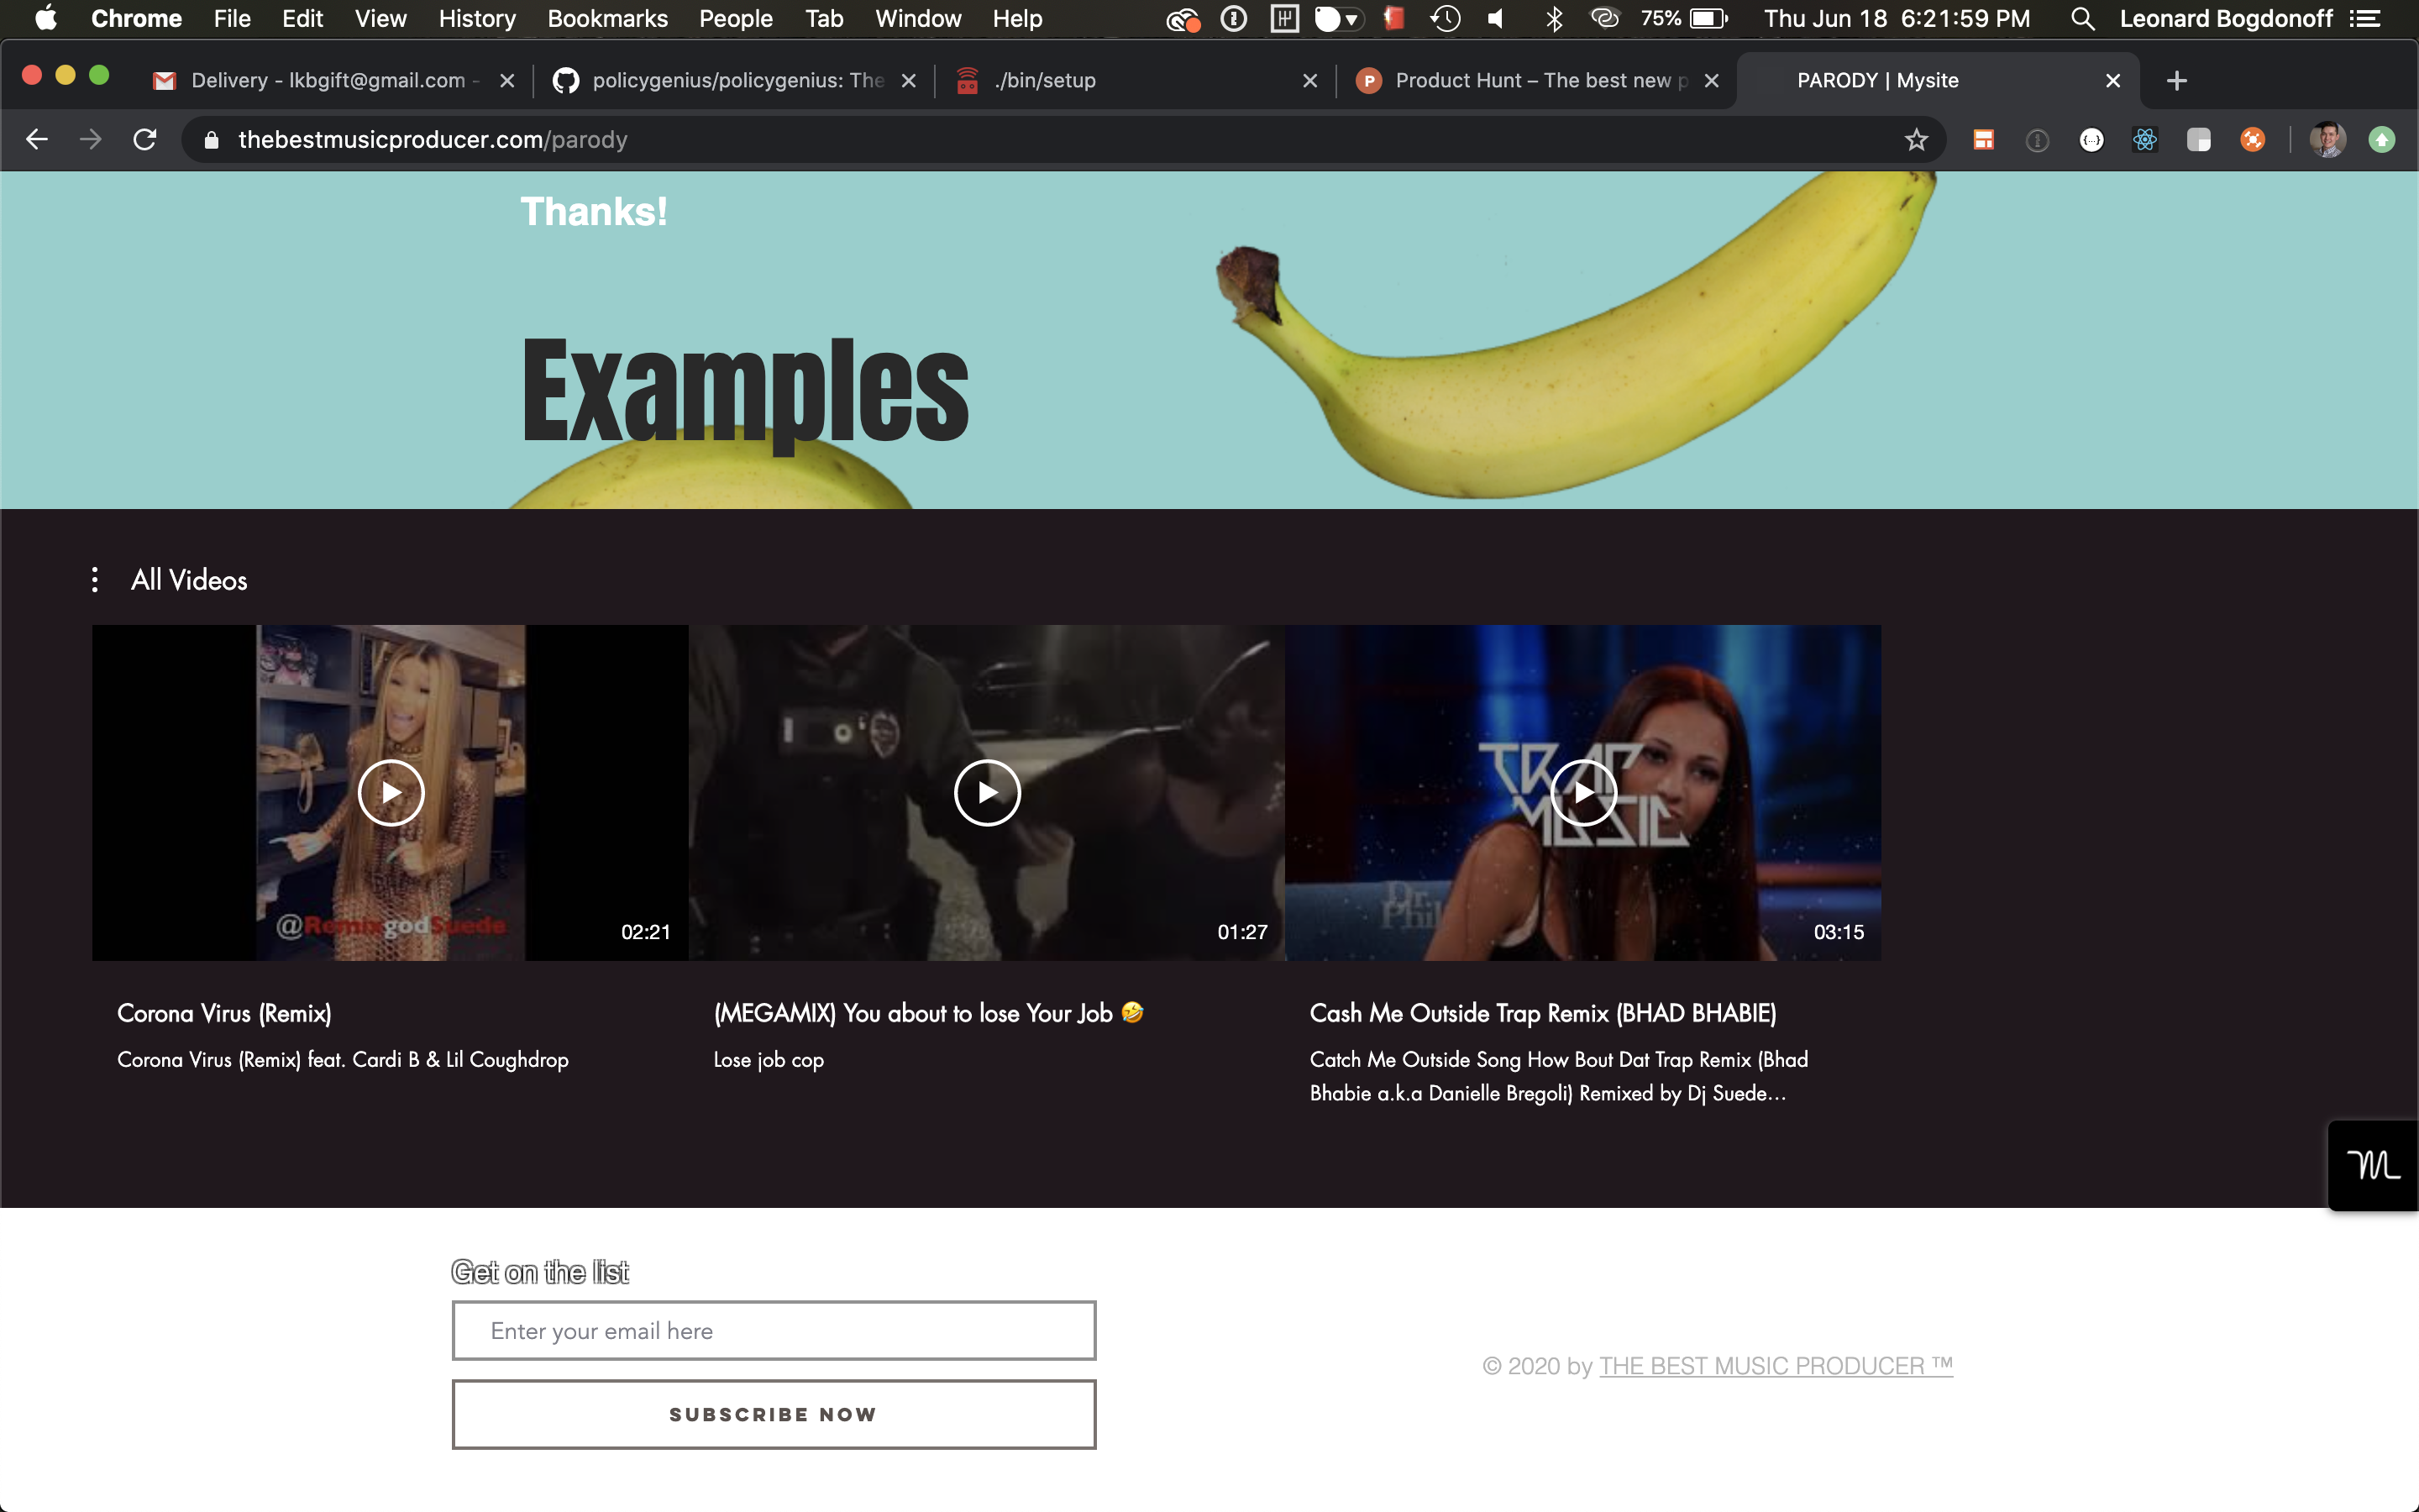Bookmark this page with the star icon
The width and height of the screenshot is (2419, 1512).
1915,140
